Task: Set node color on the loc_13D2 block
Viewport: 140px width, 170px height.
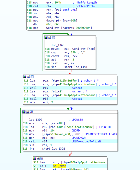Action: pyautogui.click(x=24, y=112)
